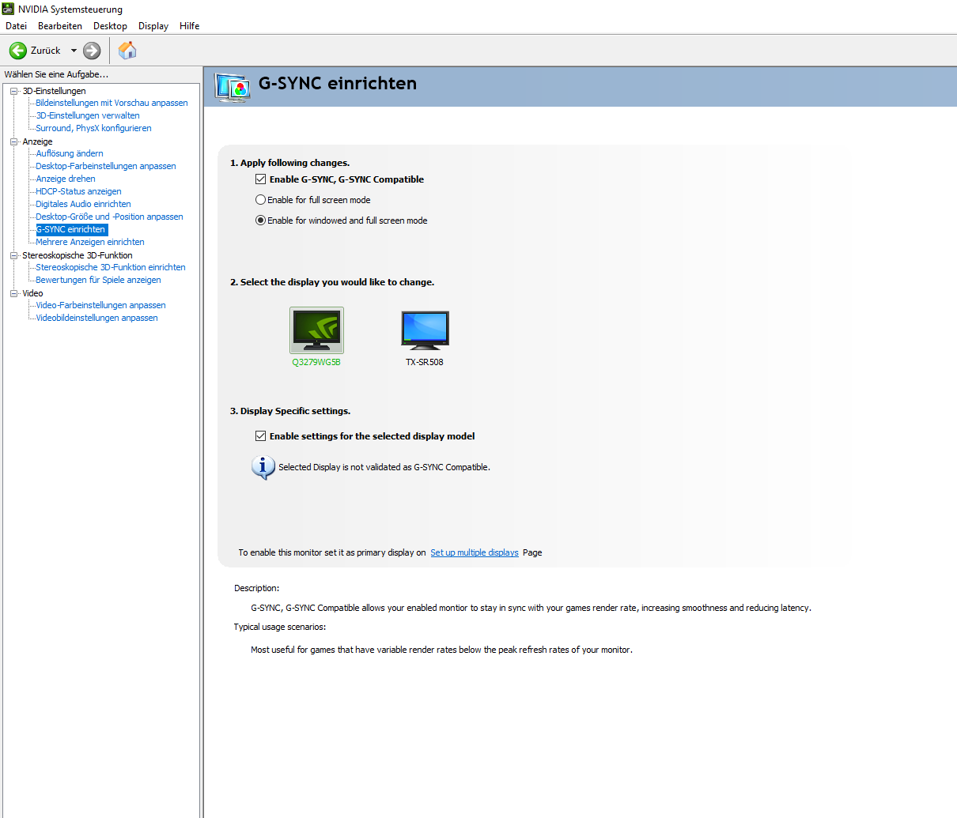Open the Datei menu
The image size is (957, 818).
16,26
